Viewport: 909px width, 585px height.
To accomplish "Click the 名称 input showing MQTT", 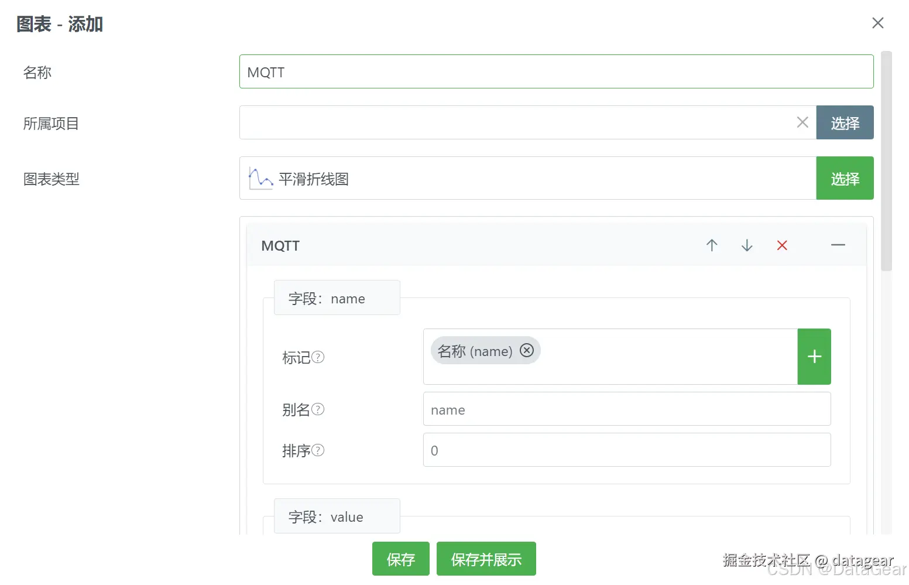I will pyautogui.click(x=555, y=71).
